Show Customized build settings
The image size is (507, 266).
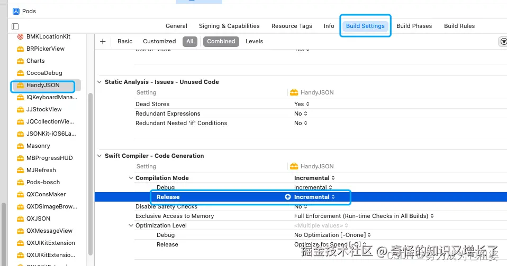point(159,41)
